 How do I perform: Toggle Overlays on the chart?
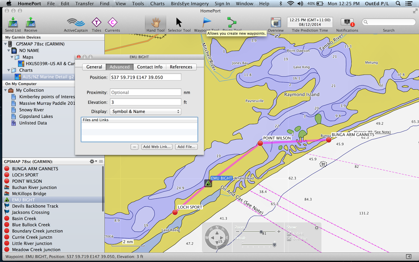coord(289,239)
